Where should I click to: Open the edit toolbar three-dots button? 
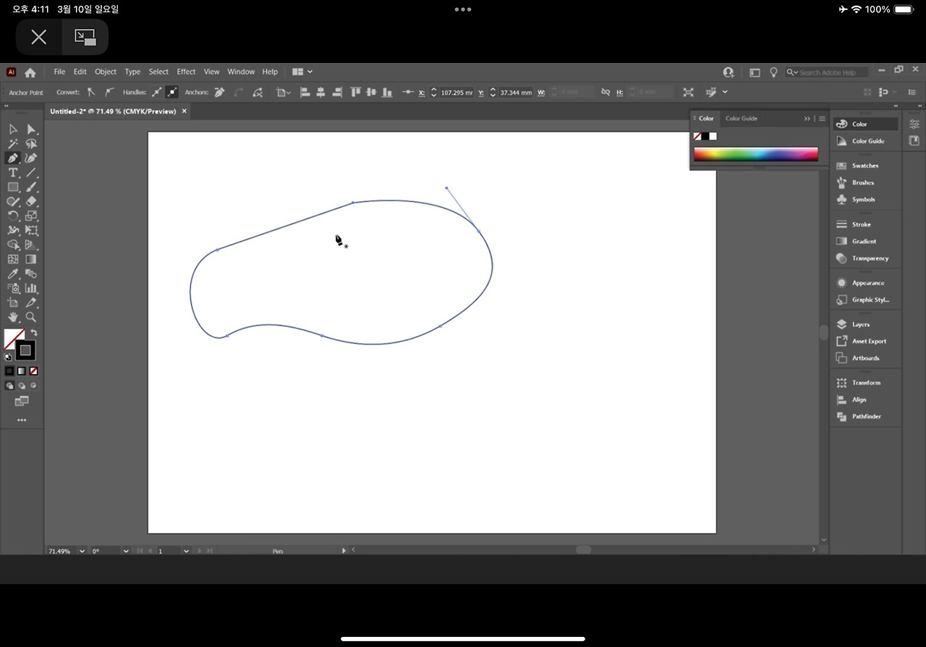22,420
